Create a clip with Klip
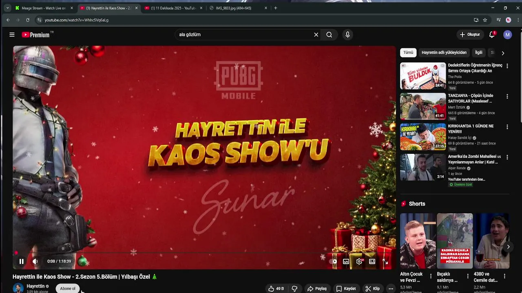Image resolution: width=522 pixels, height=293 pixels. coord(372,289)
